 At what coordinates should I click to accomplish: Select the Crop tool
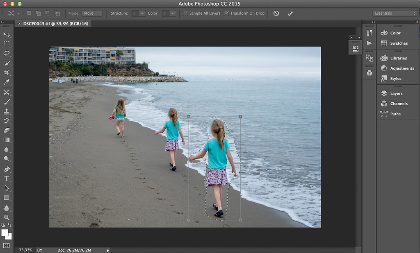[7, 72]
